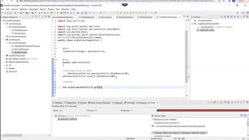Open the quick search magnifier icon
The height and width of the screenshot is (140, 249).
point(238,13)
